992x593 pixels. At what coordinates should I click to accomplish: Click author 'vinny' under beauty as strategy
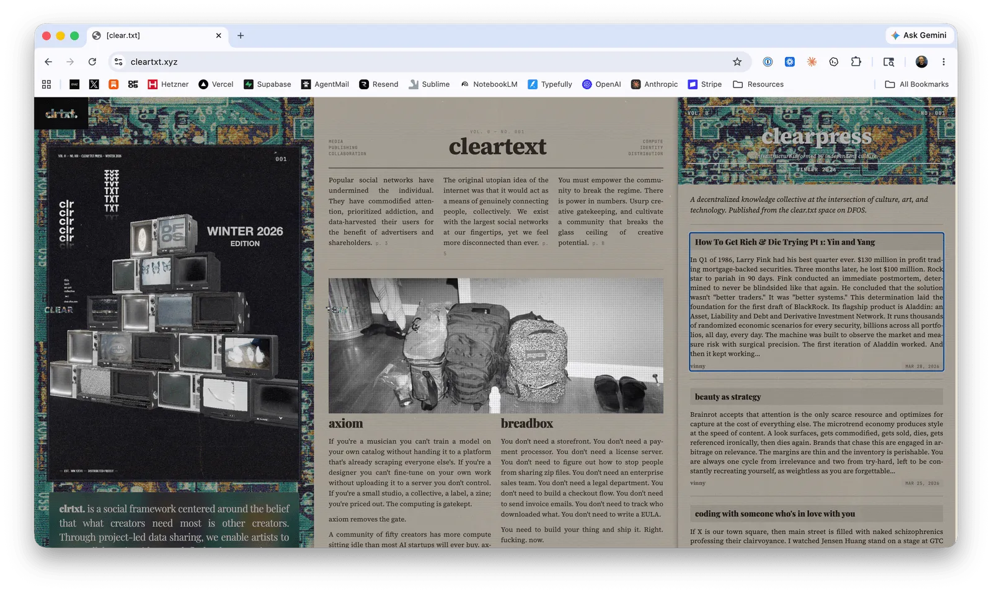point(697,483)
